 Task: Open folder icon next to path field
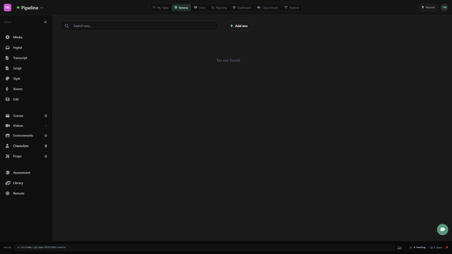click(x=400, y=248)
